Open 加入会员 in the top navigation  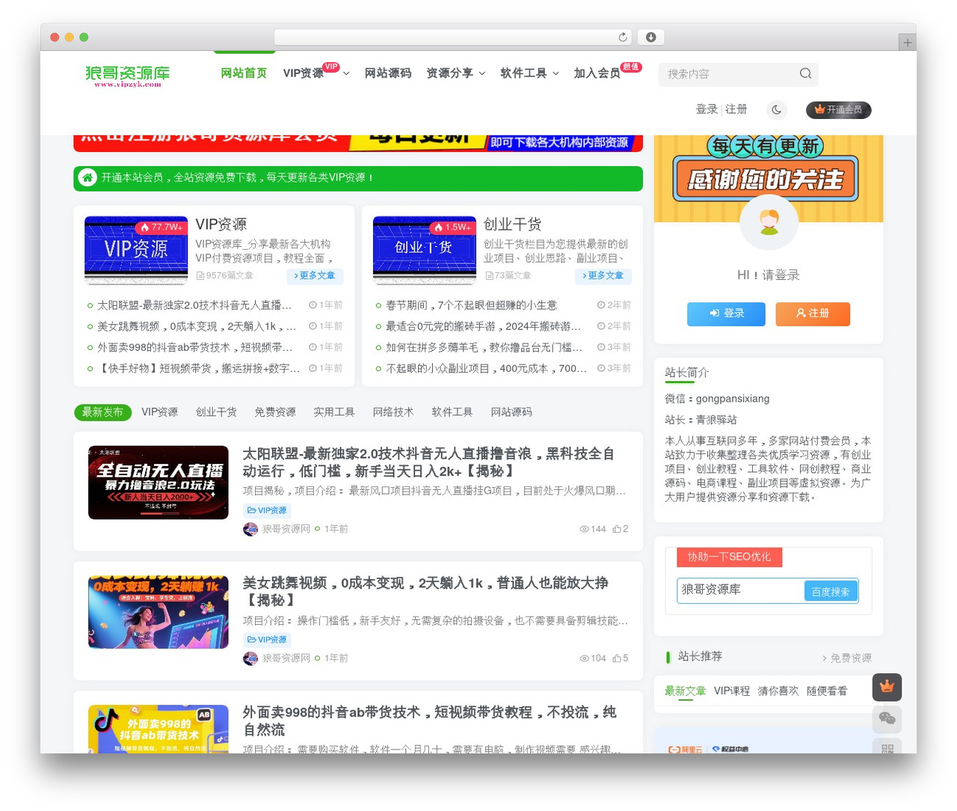(x=597, y=73)
